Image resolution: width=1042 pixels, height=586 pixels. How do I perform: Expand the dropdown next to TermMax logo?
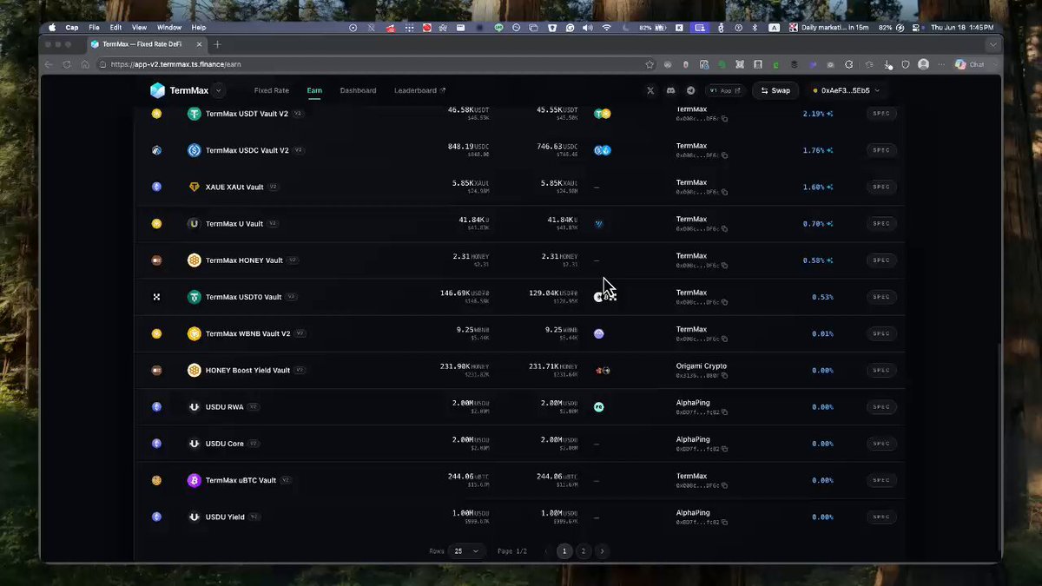(218, 90)
